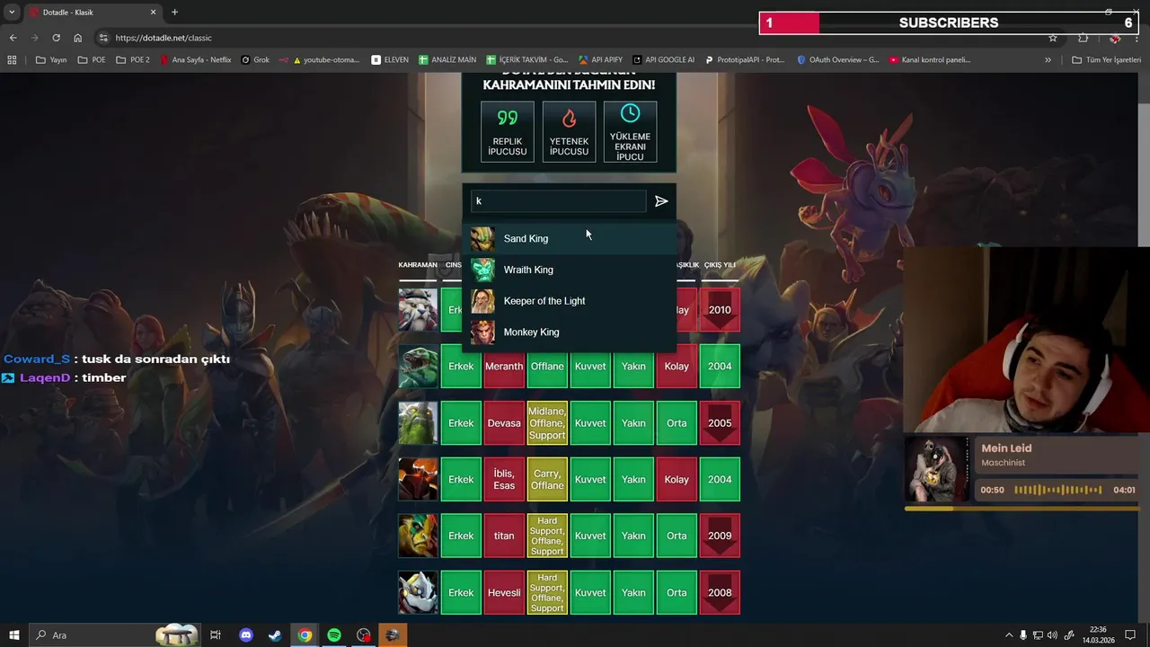Screen dimensions: 1150x647
Task: Open the Yayın bookmark folder
Action: pos(51,60)
